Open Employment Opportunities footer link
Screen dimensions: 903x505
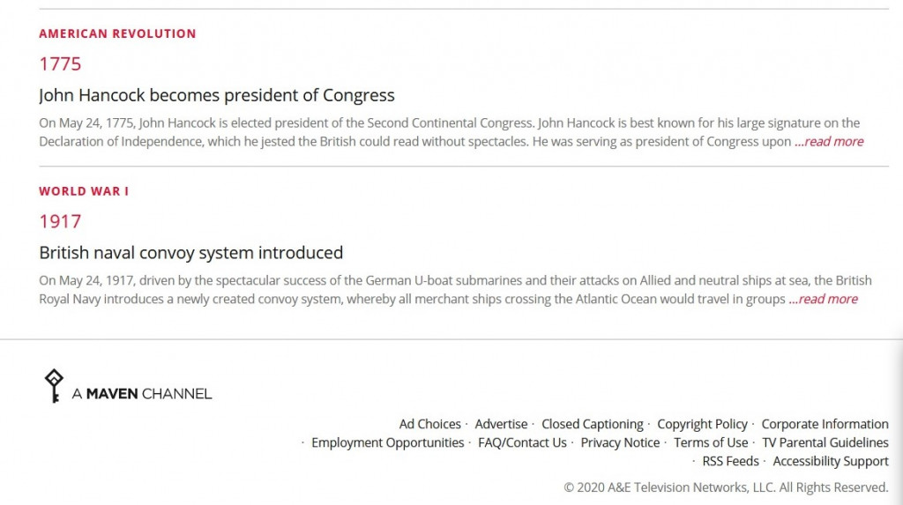pos(388,442)
